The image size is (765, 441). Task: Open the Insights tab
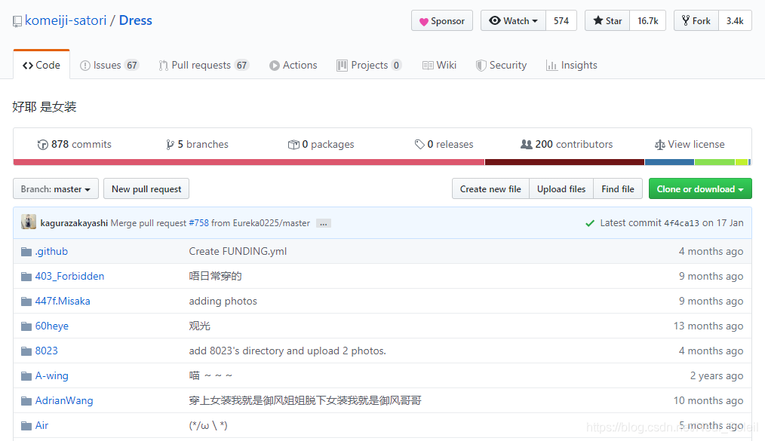click(x=572, y=66)
